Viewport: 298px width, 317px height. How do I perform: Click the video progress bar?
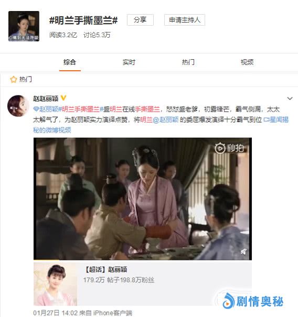pyautogui.click(x=143, y=259)
